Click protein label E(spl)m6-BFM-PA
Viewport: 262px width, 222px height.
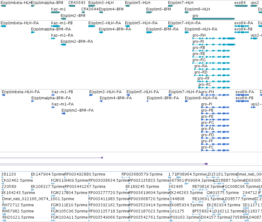(163, 98)
